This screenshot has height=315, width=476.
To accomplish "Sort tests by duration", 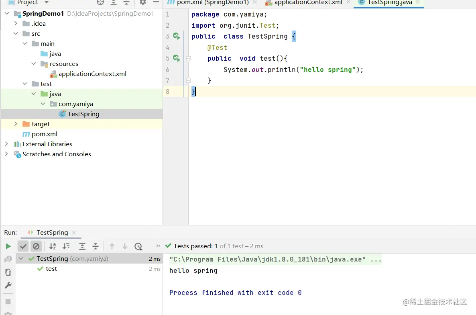I will pyautogui.click(x=66, y=246).
